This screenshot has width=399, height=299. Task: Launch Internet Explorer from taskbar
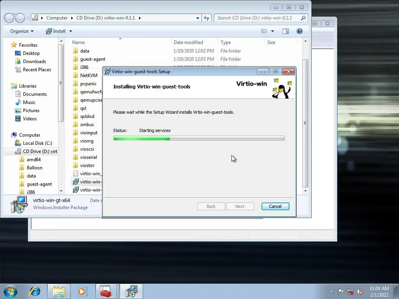35,291
